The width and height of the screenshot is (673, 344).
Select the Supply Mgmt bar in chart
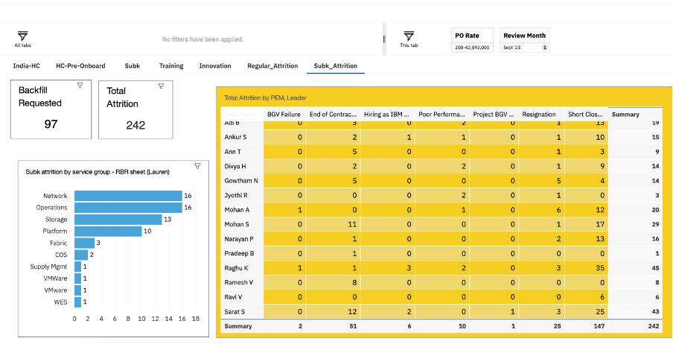(x=77, y=267)
